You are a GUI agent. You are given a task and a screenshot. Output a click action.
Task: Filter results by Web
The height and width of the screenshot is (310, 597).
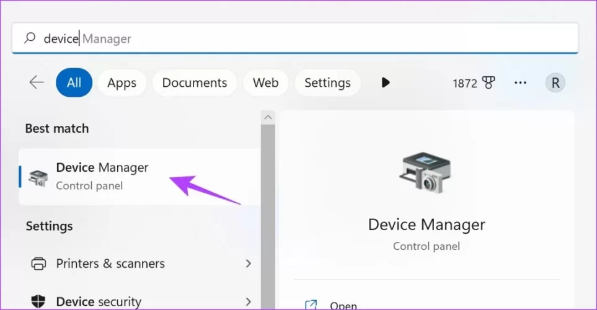tap(265, 82)
